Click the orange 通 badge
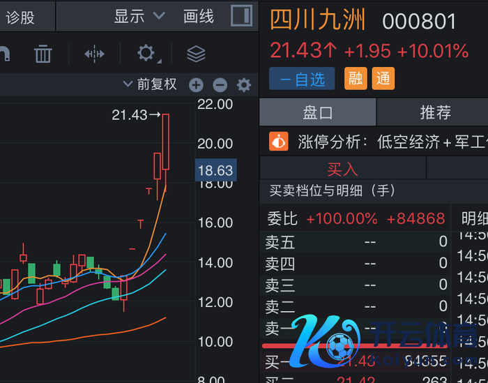This screenshot has width=488, height=383. click(383, 79)
